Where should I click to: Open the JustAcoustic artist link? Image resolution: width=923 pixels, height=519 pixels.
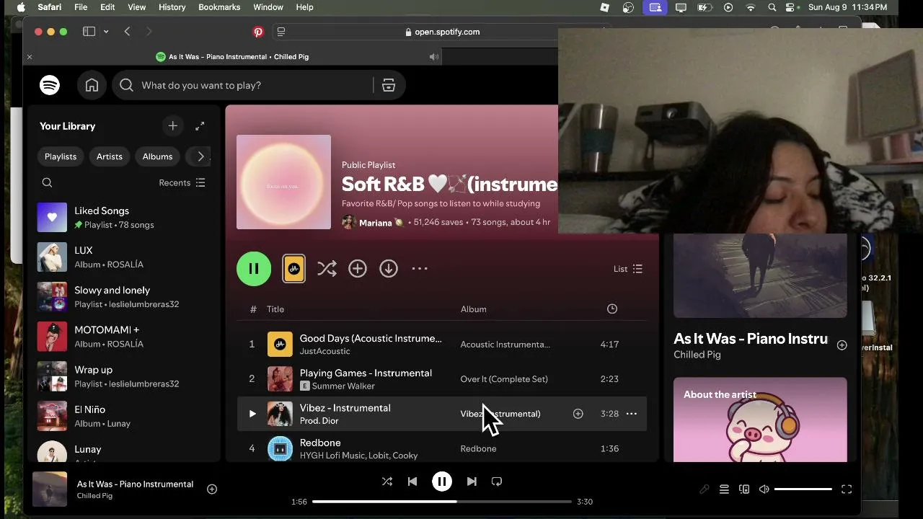[324, 351]
